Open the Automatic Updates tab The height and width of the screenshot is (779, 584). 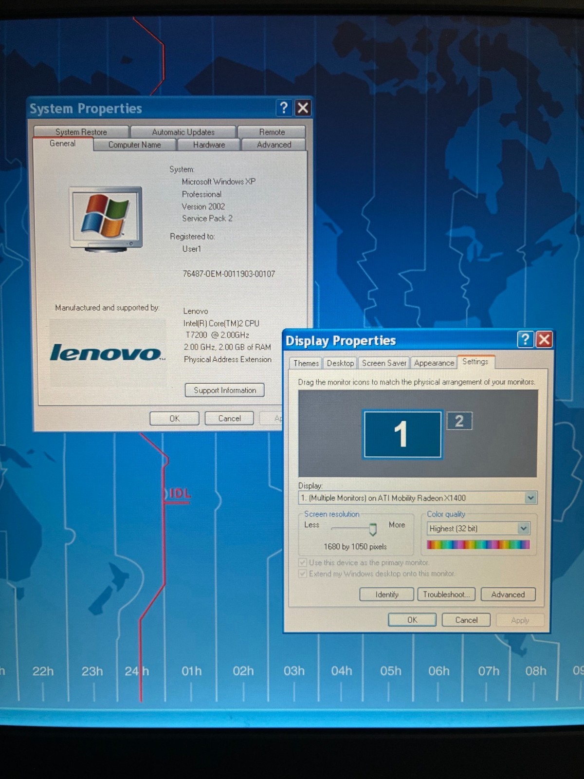click(x=183, y=132)
